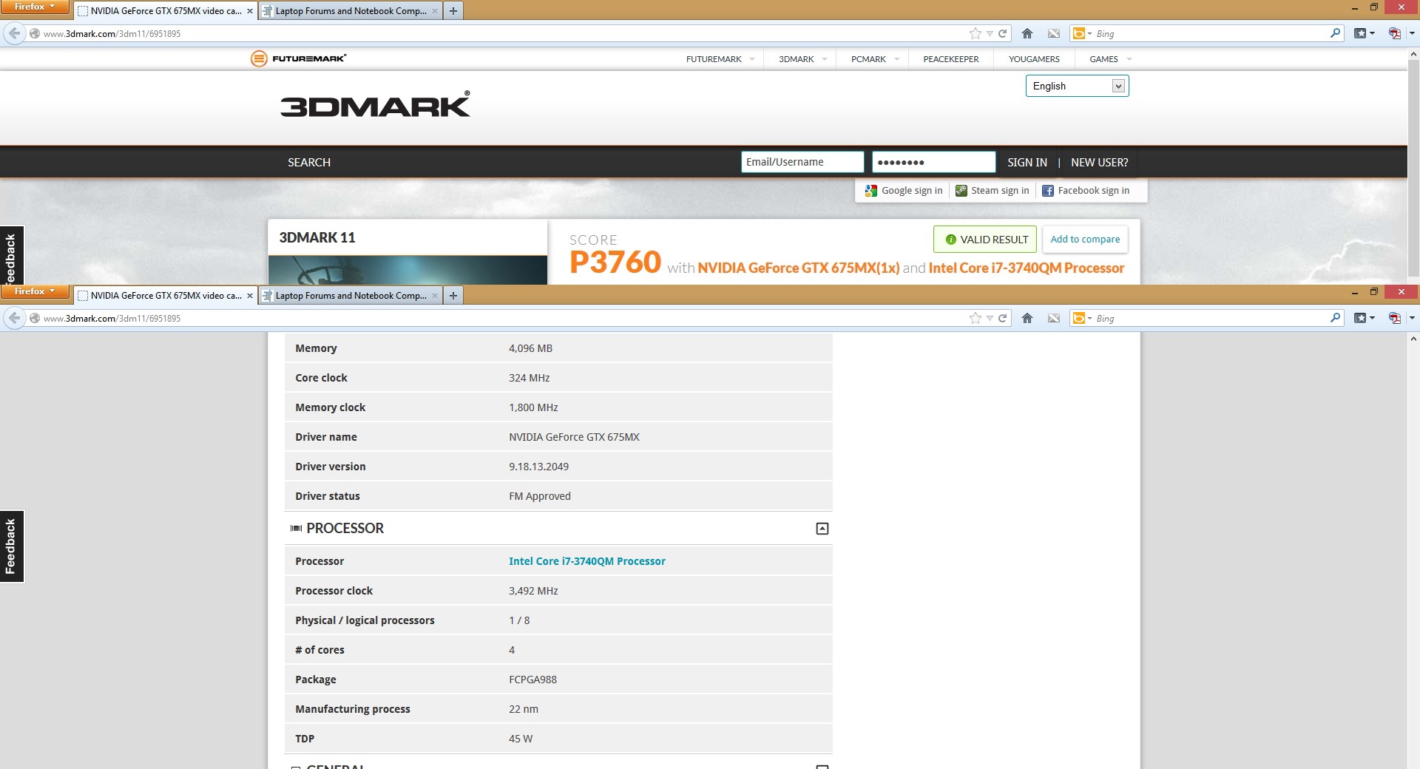
Task: Reload the page in the lower window
Action: pyautogui.click(x=1003, y=318)
